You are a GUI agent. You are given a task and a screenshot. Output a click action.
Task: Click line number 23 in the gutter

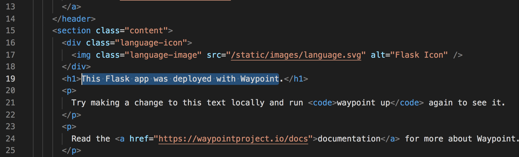tap(10, 126)
